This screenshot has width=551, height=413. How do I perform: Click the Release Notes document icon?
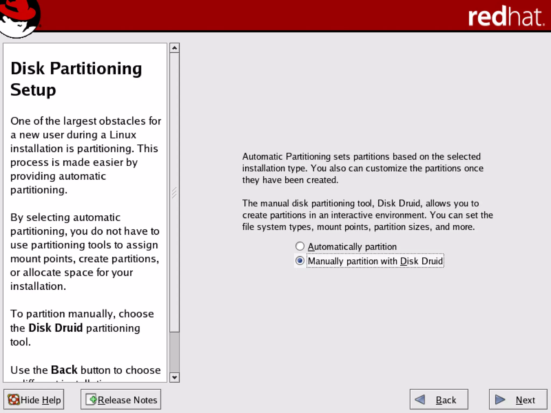tap(91, 400)
